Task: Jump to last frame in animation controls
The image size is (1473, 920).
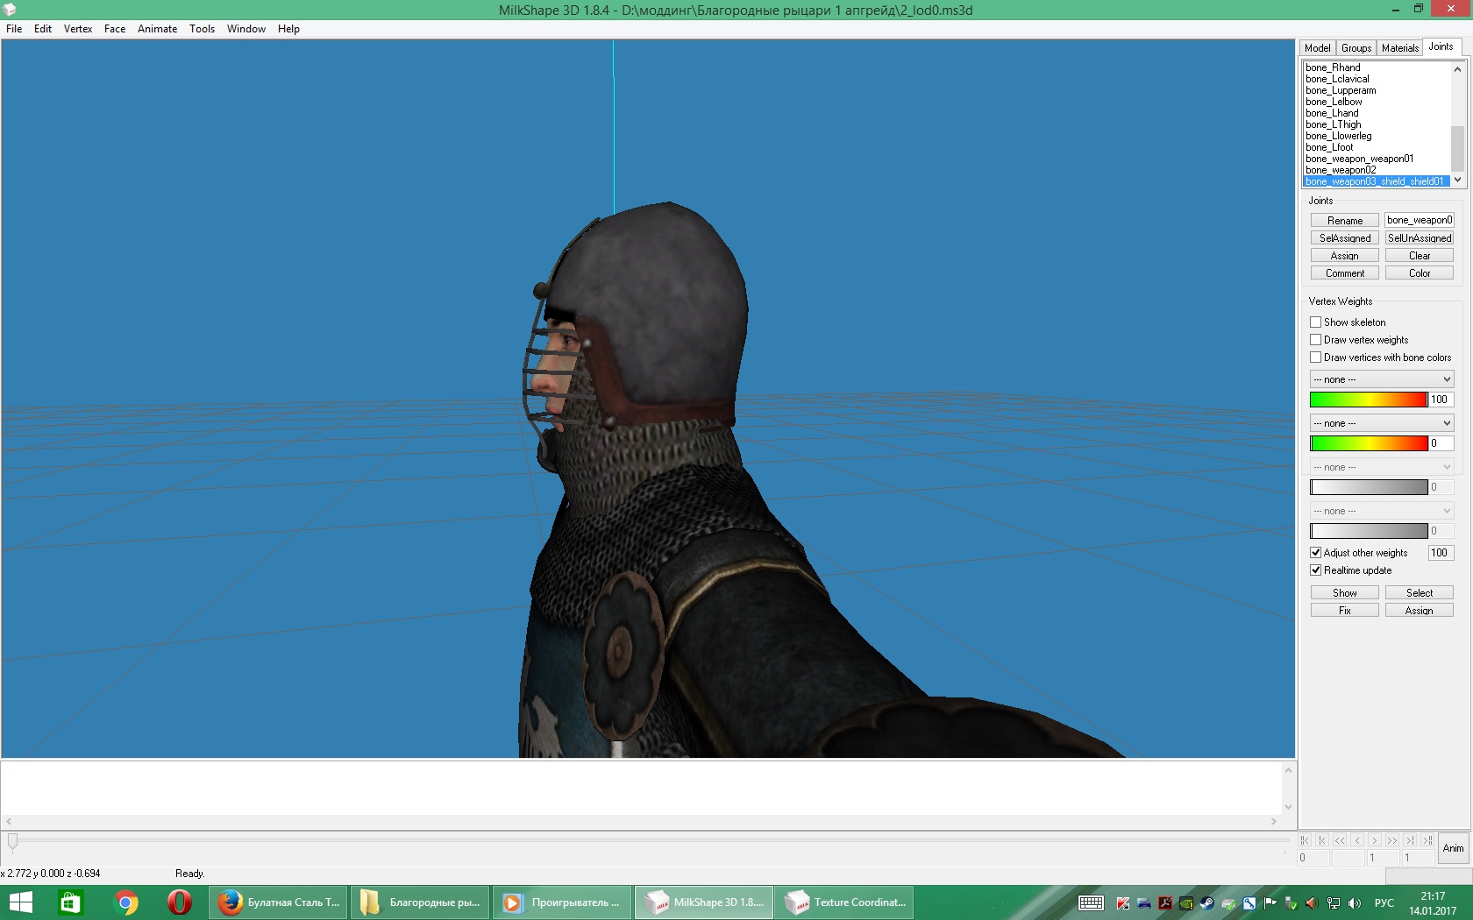Action: point(1427,840)
